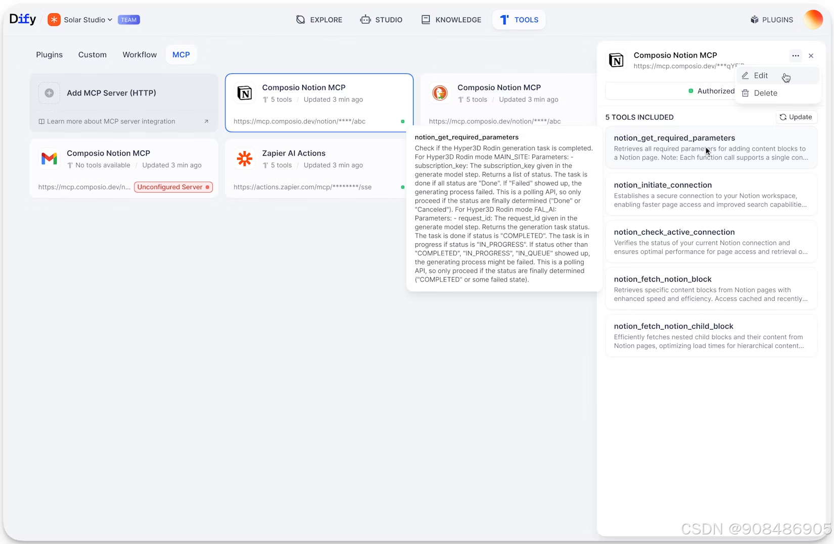Open the KNOWLEDGE section
834x544 pixels.
[x=451, y=20]
